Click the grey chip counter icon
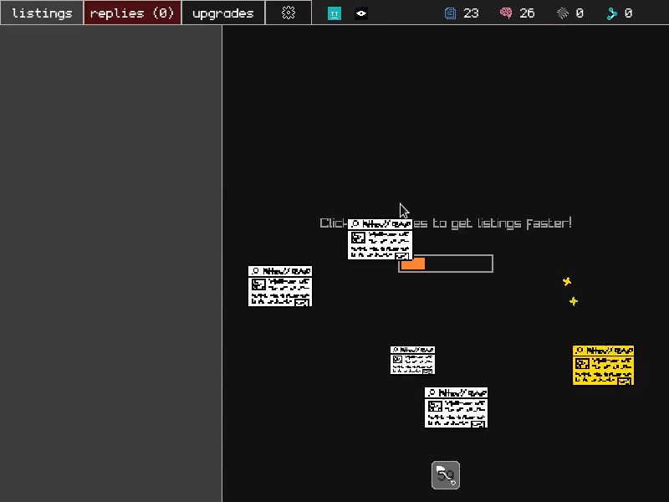This screenshot has height=502, width=669. (563, 13)
